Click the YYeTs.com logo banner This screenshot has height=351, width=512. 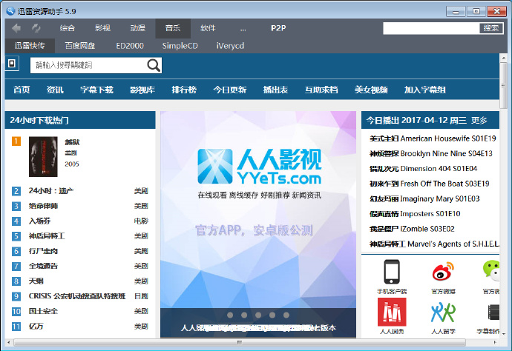pos(259,167)
